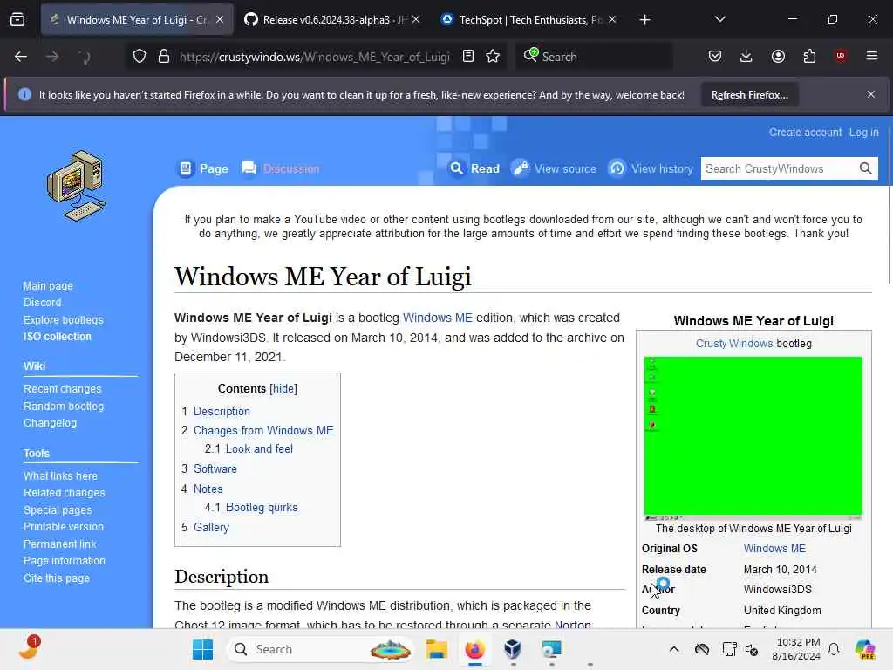Viewport: 893px width, 670px height.
Task: Focus the Firefox Search box
Action: point(595,57)
